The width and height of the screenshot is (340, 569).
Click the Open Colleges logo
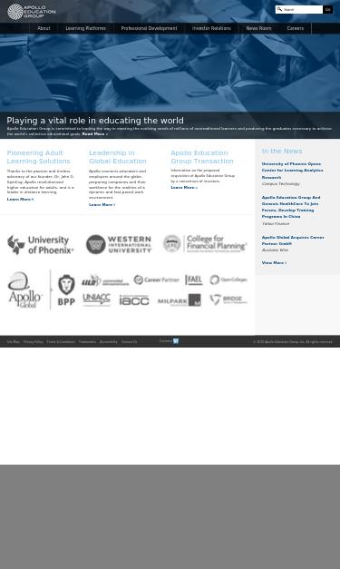(x=228, y=280)
